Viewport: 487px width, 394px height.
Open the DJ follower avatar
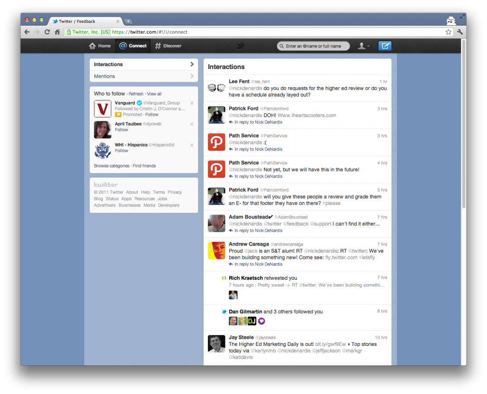[x=252, y=321]
